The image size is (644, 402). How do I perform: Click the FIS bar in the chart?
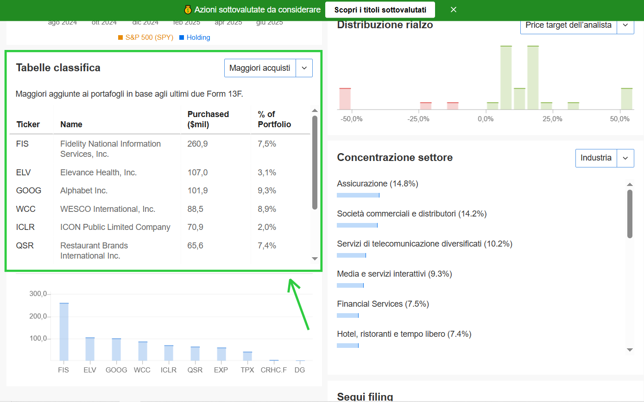click(x=64, y=332)
